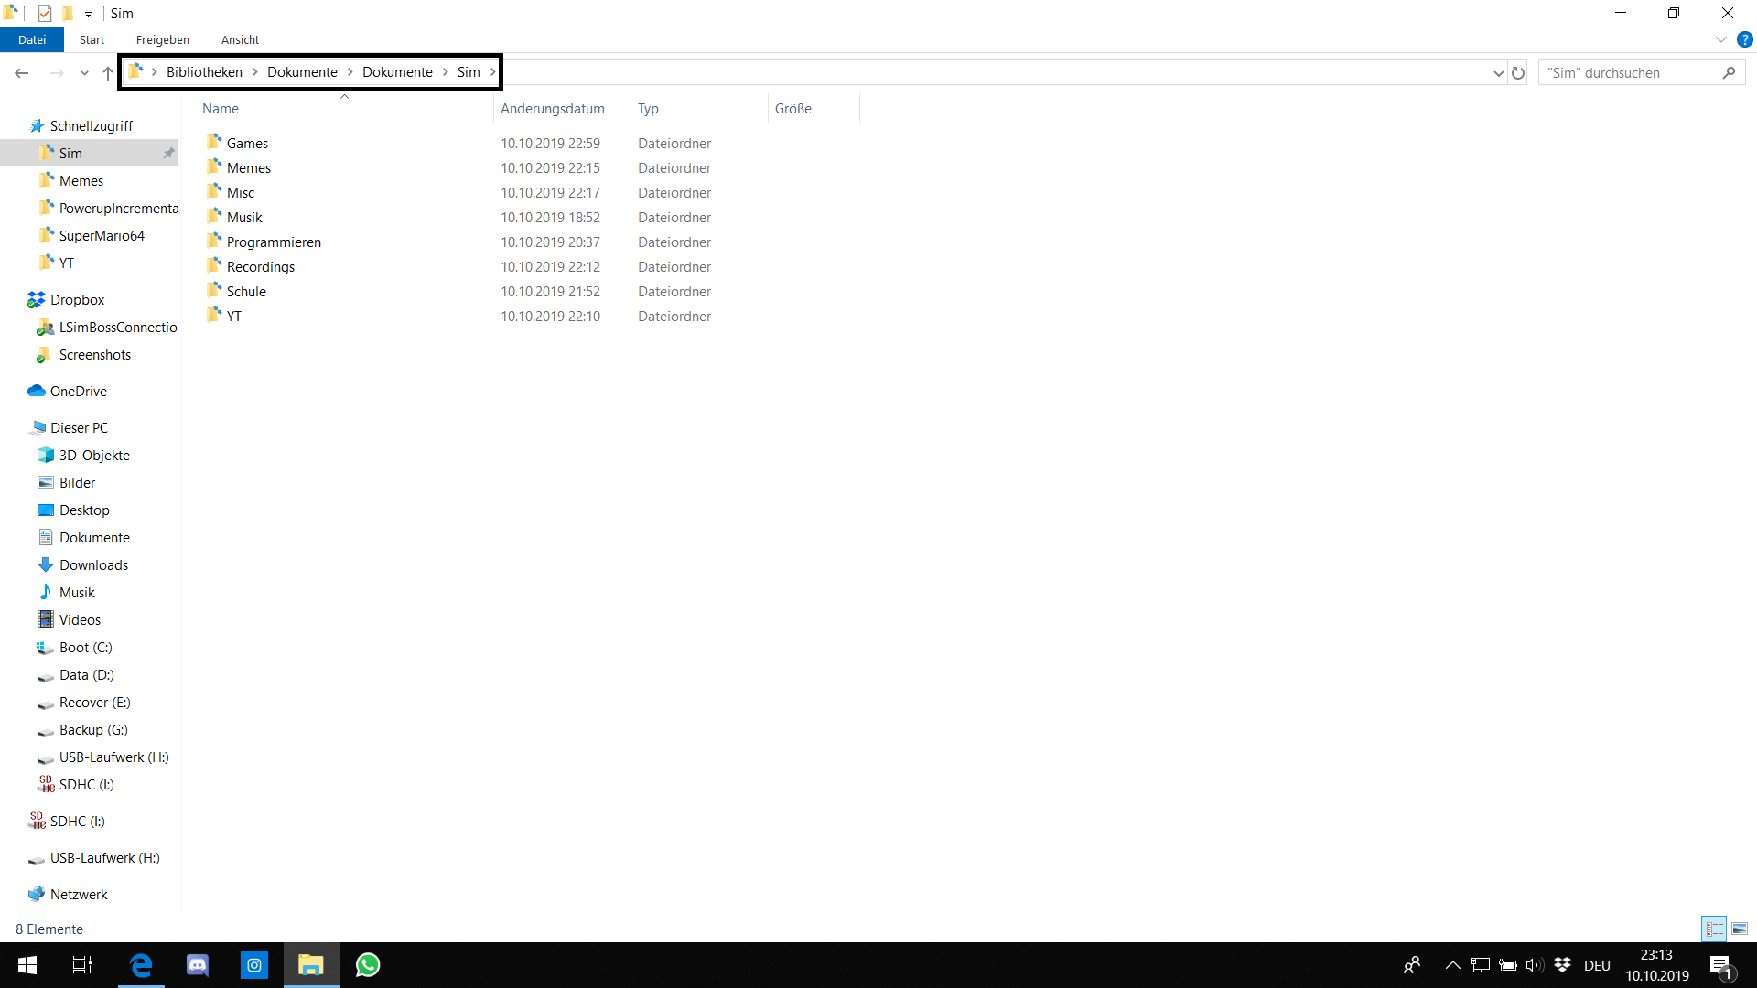Open the address bar history dropdown
Viewport: 1757px width, 988px height.
[1498, 72]
